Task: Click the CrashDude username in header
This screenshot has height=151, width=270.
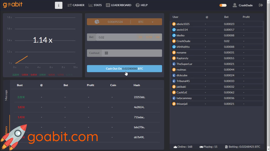Action: 246,5
